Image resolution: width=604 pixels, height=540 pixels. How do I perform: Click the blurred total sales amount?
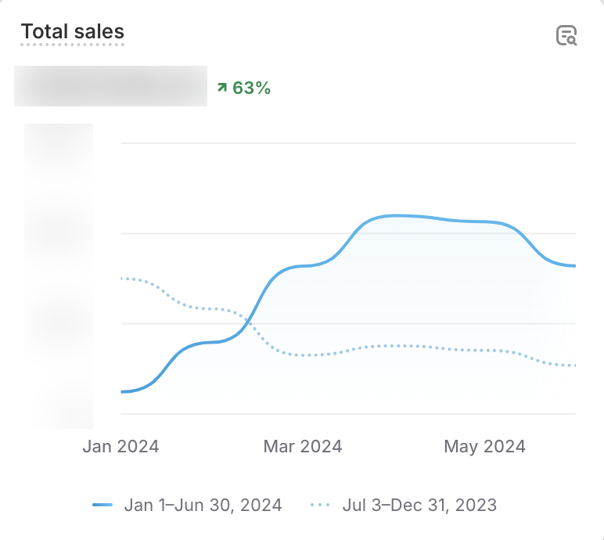(x=110, y=86)
